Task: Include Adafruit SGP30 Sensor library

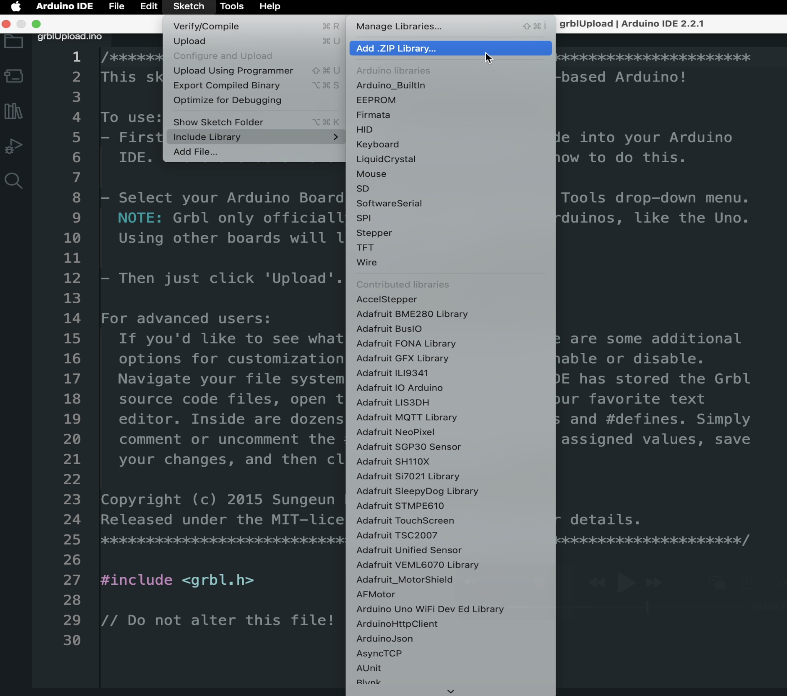Action: point(450,447)
